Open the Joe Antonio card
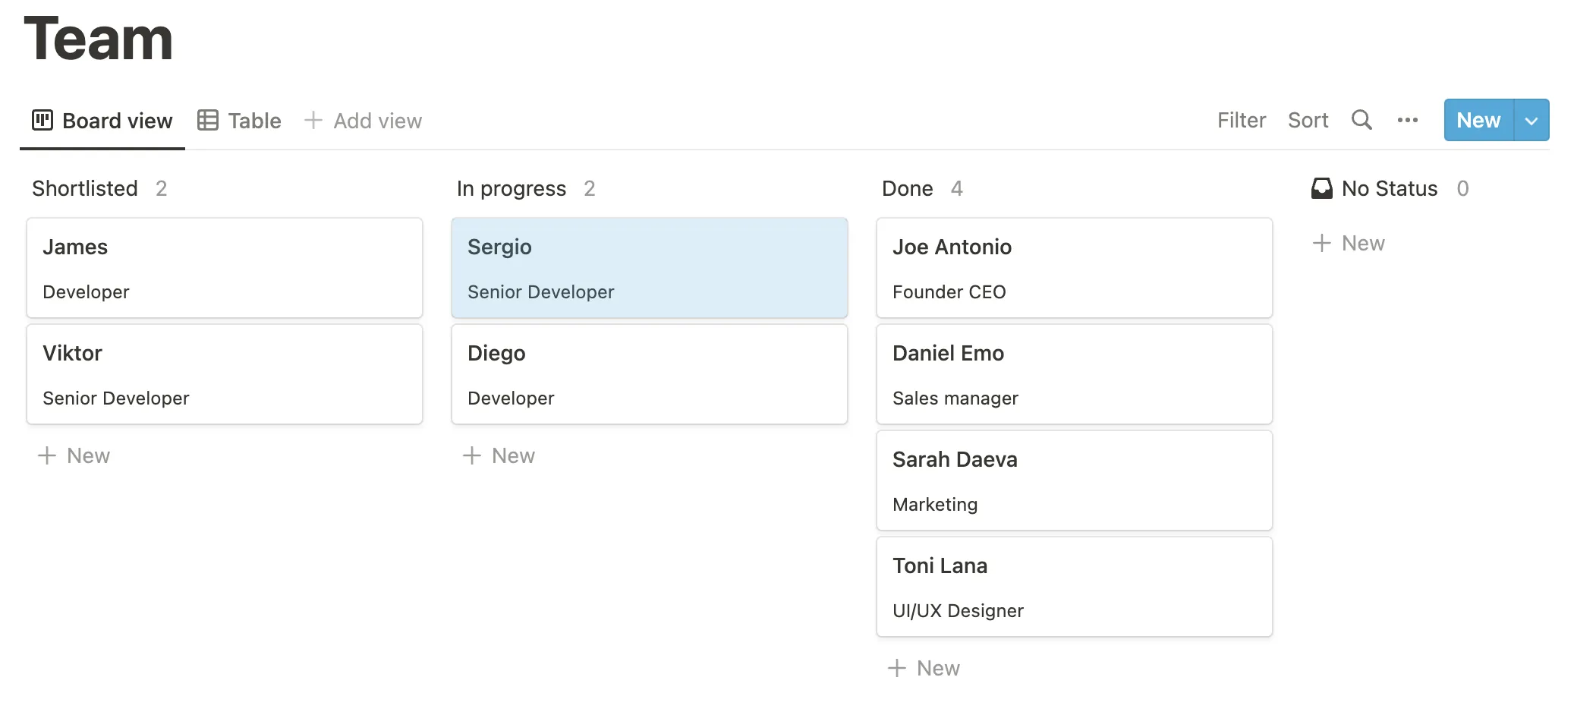The image size is (1574, 715). click(x=1075, y=268)
